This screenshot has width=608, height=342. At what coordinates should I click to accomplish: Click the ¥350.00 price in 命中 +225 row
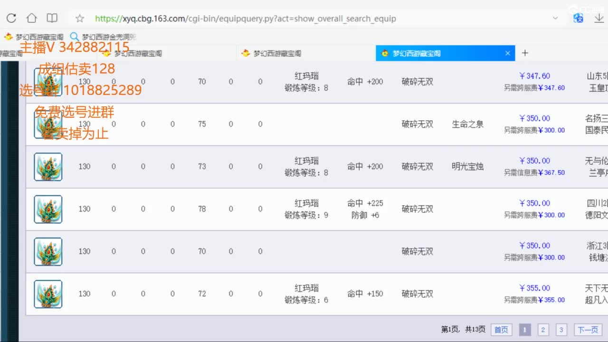(534, 203)
